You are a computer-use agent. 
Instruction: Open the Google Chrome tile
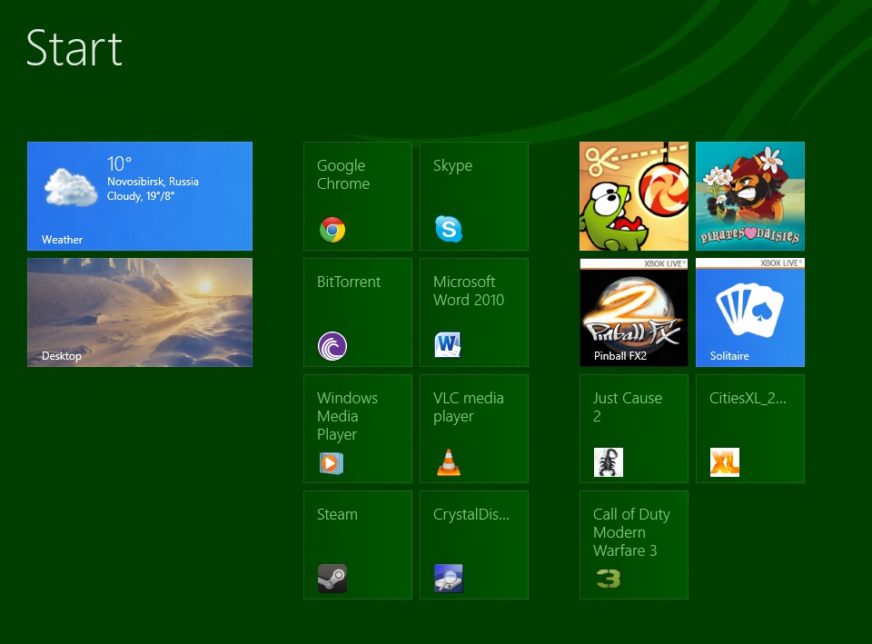pos(357,196)
